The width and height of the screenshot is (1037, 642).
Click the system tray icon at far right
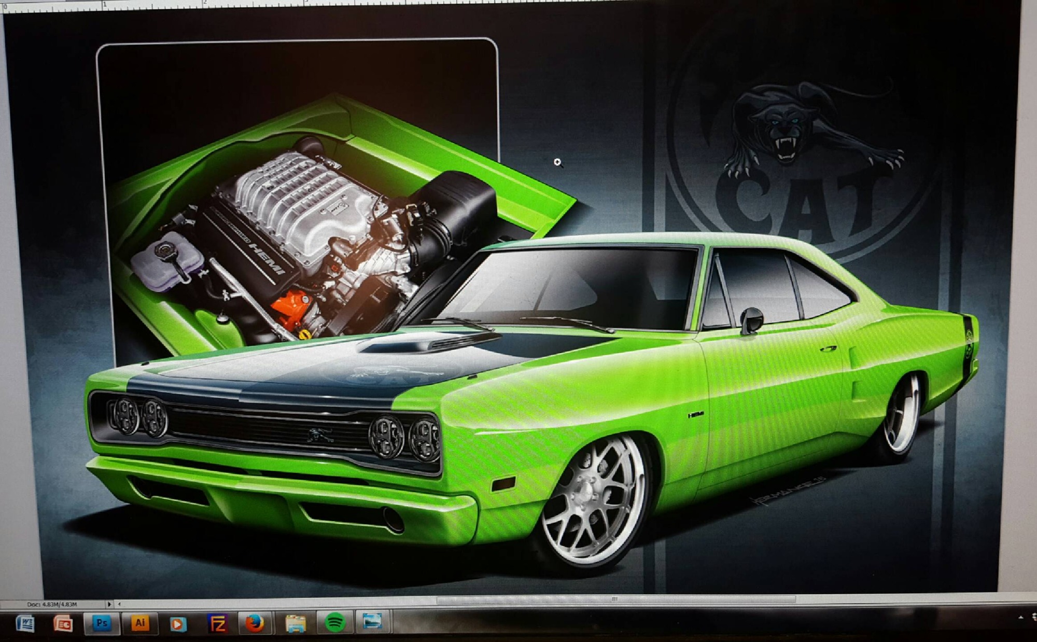point(1033,617)
